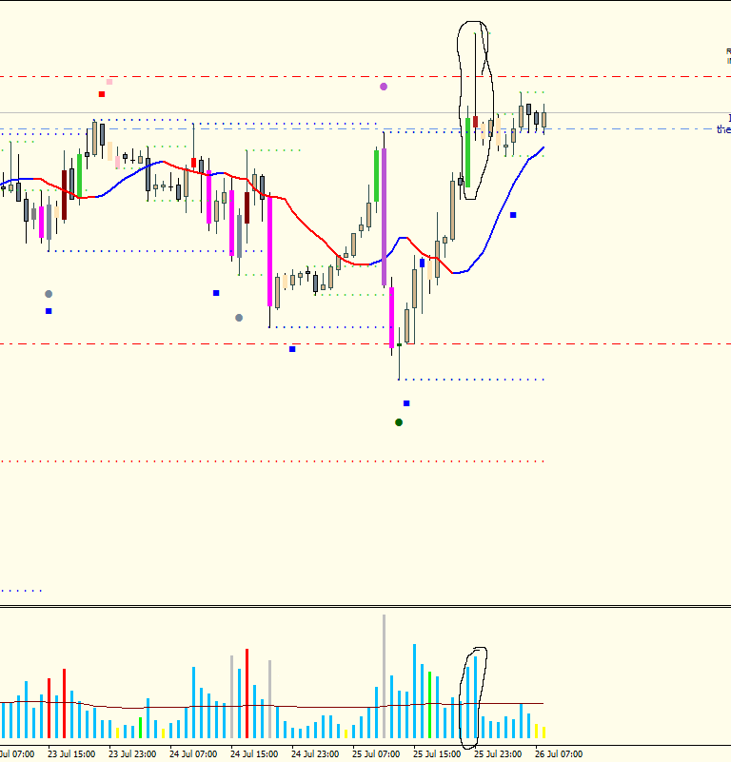Select the red square marker near the pink square
The width and height of the screenshot is (731, 762).
click(x=102, y=94)
